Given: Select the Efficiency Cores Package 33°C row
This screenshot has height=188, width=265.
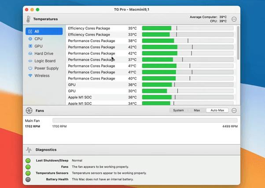Looking at the screenshot, I should pyautogui.click(x=151, y=34).
